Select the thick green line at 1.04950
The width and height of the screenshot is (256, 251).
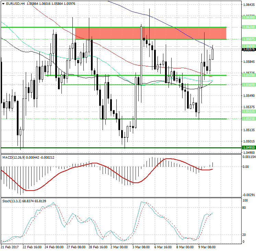(x=121, y=148)
